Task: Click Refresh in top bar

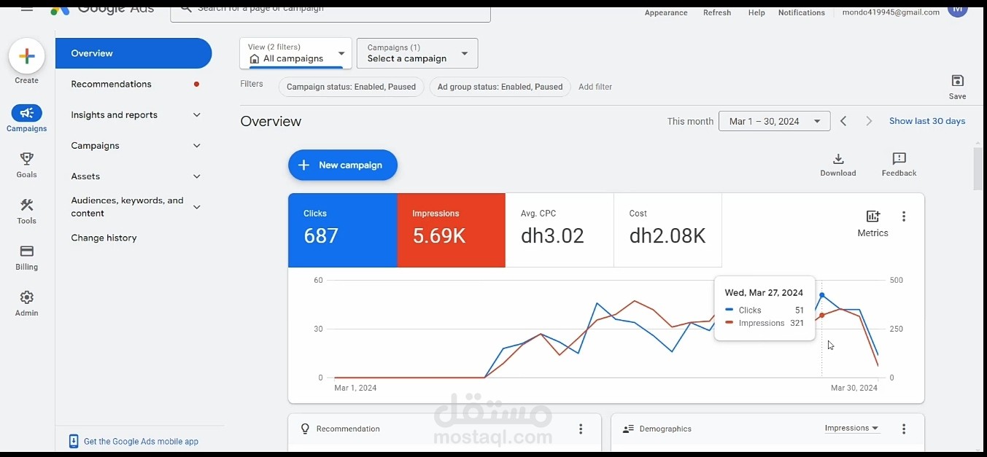Action: [x=717, y=12]
